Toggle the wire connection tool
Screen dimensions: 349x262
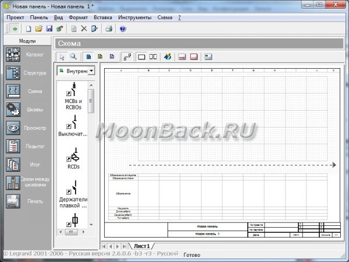point(127,57)
